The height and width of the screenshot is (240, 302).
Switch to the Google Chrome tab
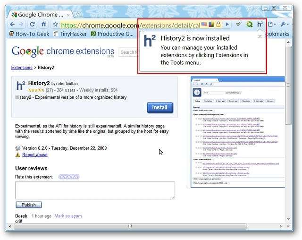(x=41, y=15)
